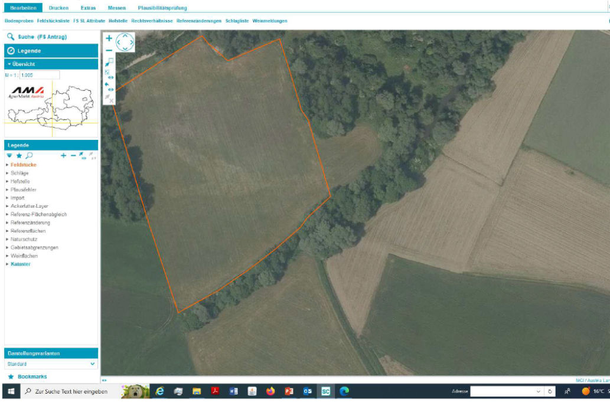Viewport: 610px width, 416px height.
Task: Click the map scale input field
Action: [x=39, y=75]
